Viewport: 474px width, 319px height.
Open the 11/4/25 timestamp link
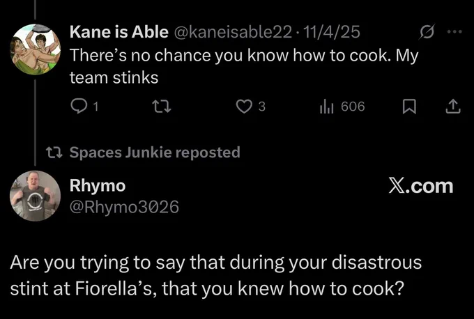pos(331,32)
